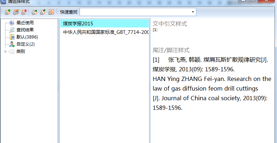The width and height of the screenshot is (277, 143).
Task: Click the 张飞燕, 韩颖 reference preview line
Action: (x=210, y=60)
